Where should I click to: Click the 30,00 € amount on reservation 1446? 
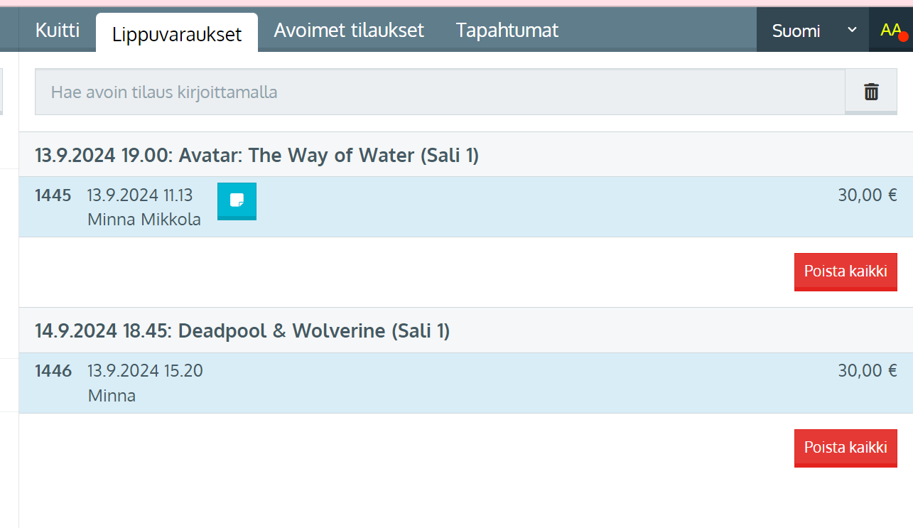(x=867, y=370)
